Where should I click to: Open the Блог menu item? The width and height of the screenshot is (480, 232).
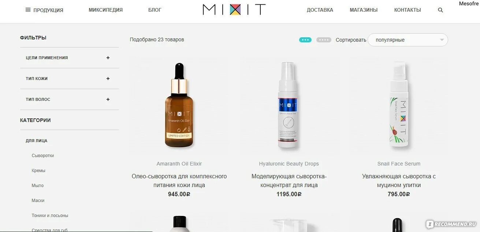tap(155, 10)
